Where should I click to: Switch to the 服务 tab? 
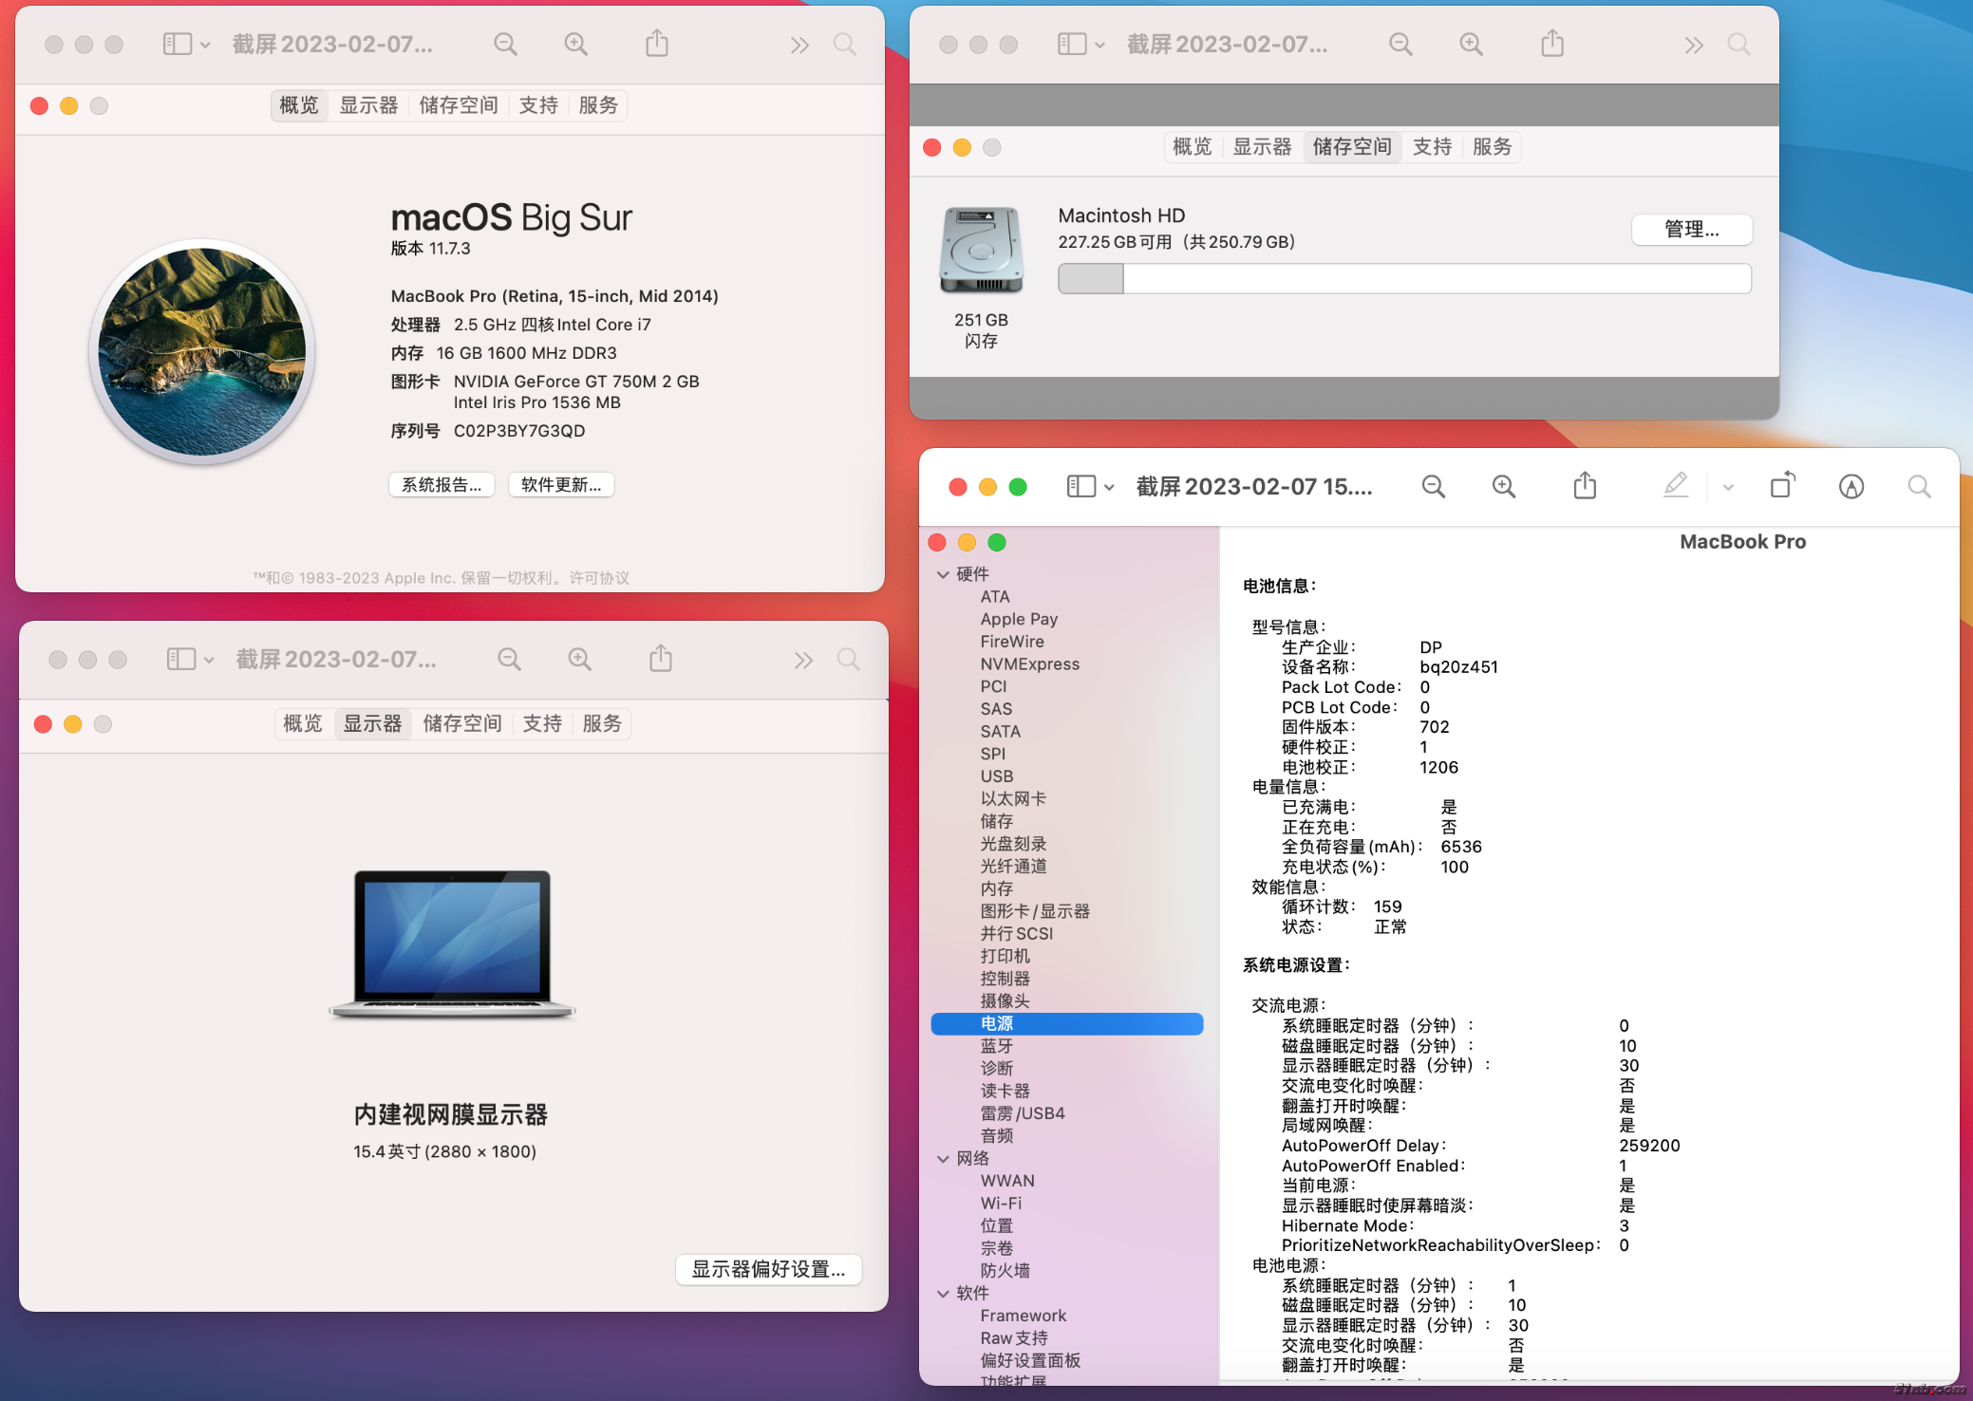pyautogui.click(x=597, y=105)
